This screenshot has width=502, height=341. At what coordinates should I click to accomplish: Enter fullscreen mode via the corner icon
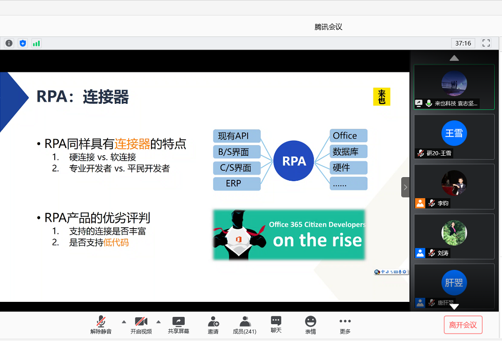[486, 43]
